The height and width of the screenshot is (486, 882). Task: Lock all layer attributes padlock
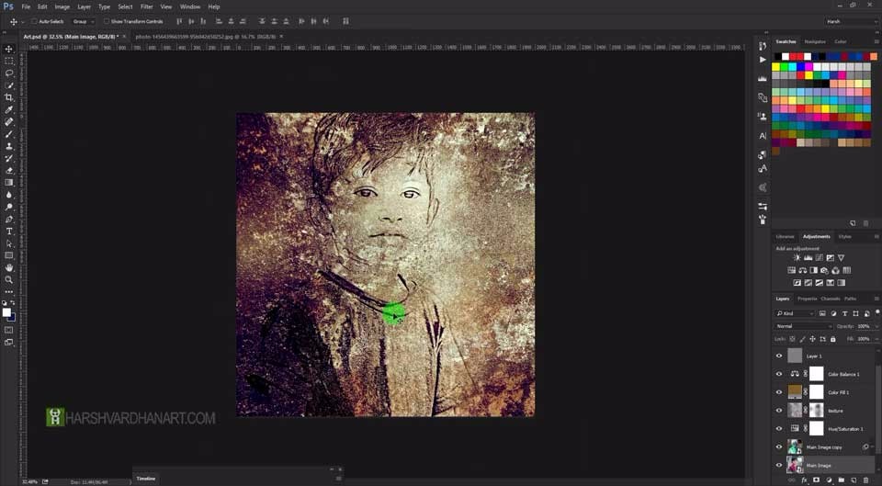point(833,339)
